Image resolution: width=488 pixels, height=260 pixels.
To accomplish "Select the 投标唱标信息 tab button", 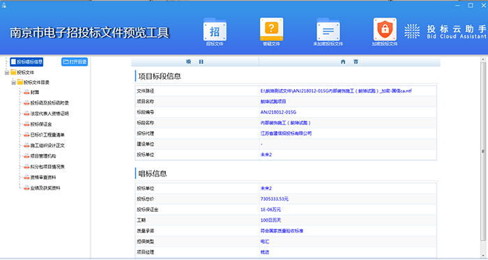I will click(x=26, y=62).
